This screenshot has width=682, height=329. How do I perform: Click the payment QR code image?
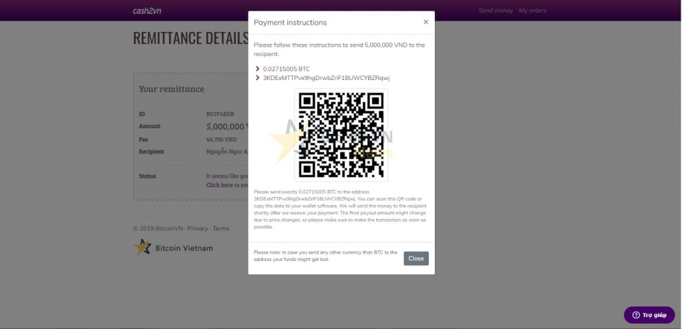coord(341,135)
